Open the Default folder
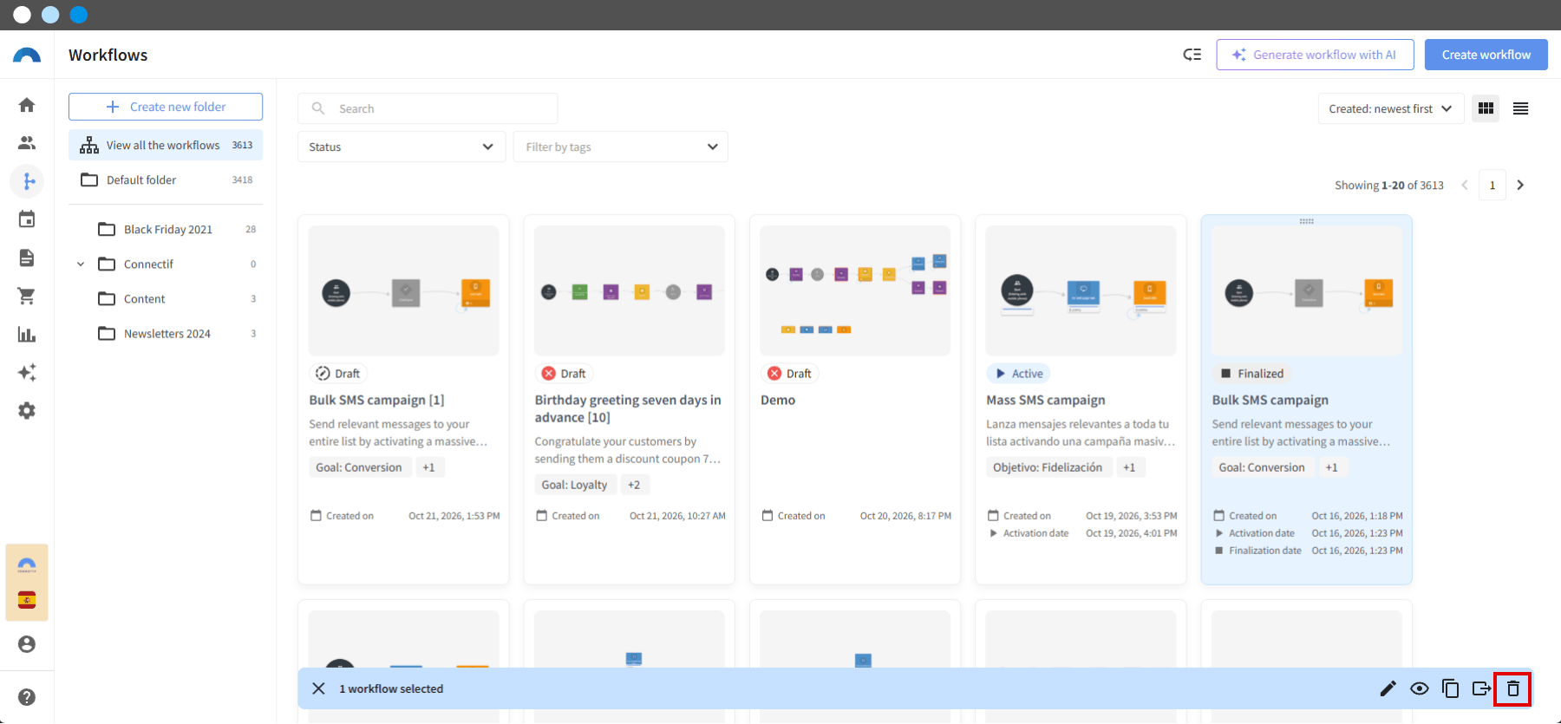 point(166,179)
